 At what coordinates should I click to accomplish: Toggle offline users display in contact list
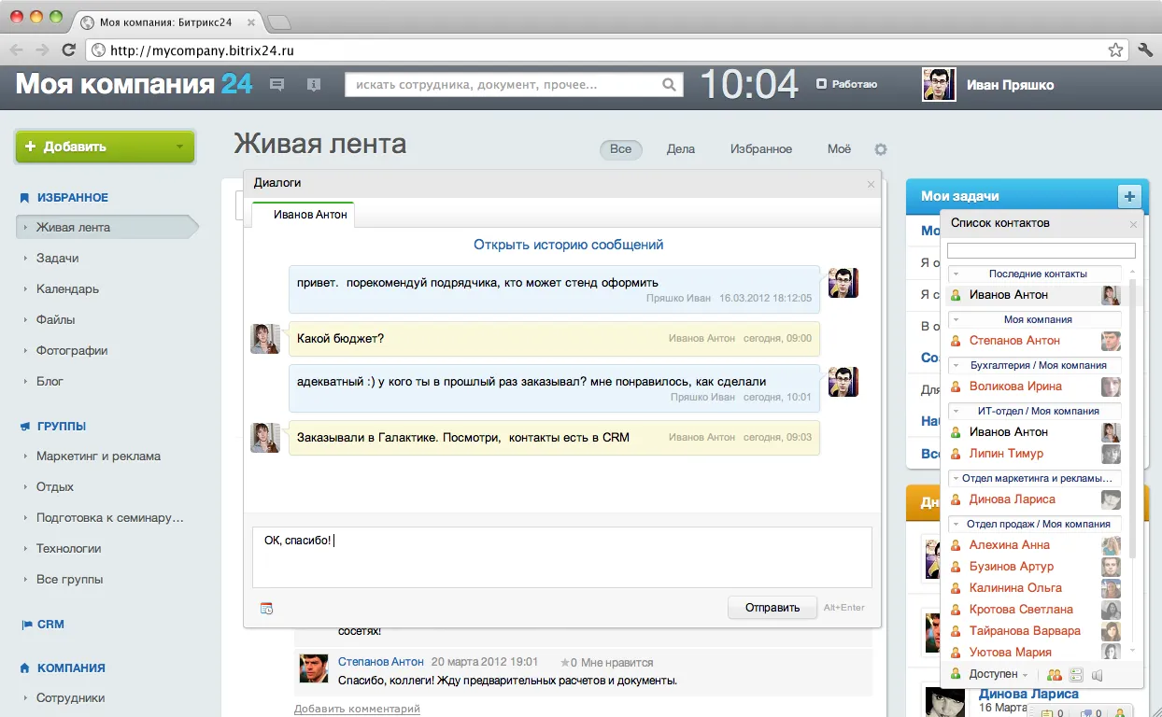click(1055, 675)
